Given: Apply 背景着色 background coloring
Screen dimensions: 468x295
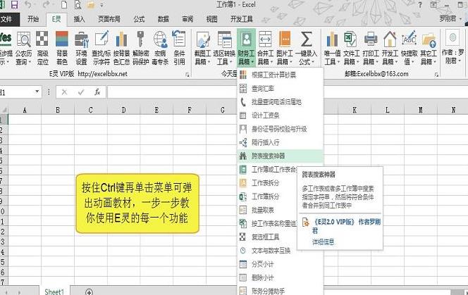Looking at the screenshot, I should (x=62, y=48).
